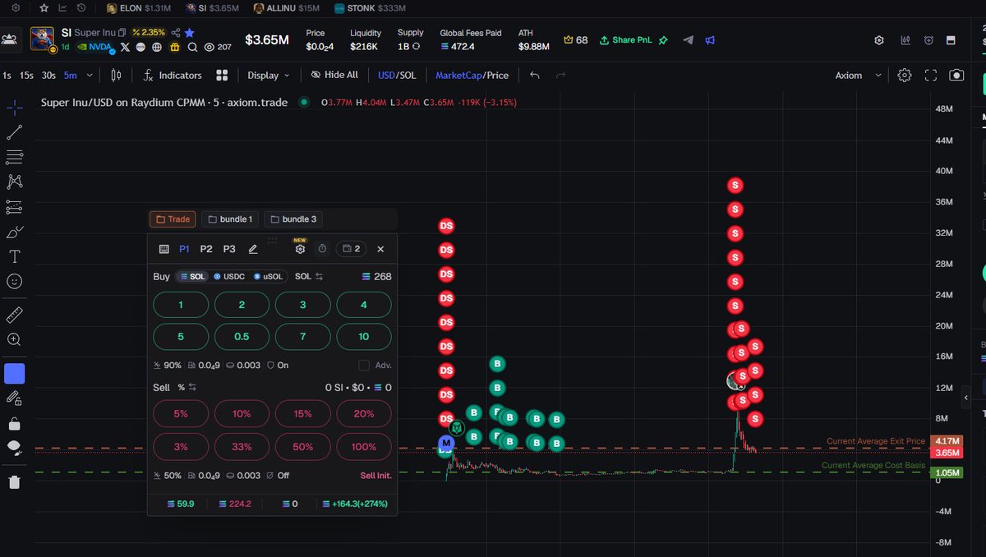Open the Indicators menu
Viewport: 986px width, 557px height.
172,75
